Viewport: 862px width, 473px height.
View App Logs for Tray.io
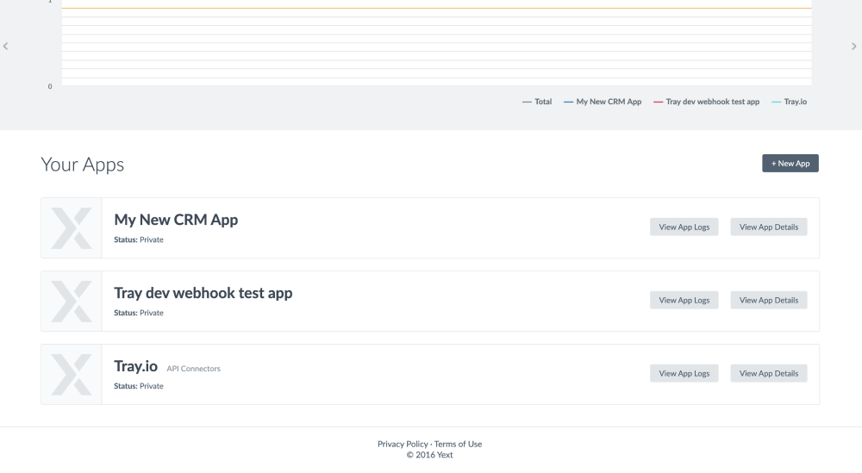684,374
